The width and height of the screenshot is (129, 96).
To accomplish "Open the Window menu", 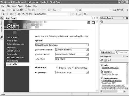I will click(x=28, y=6).
